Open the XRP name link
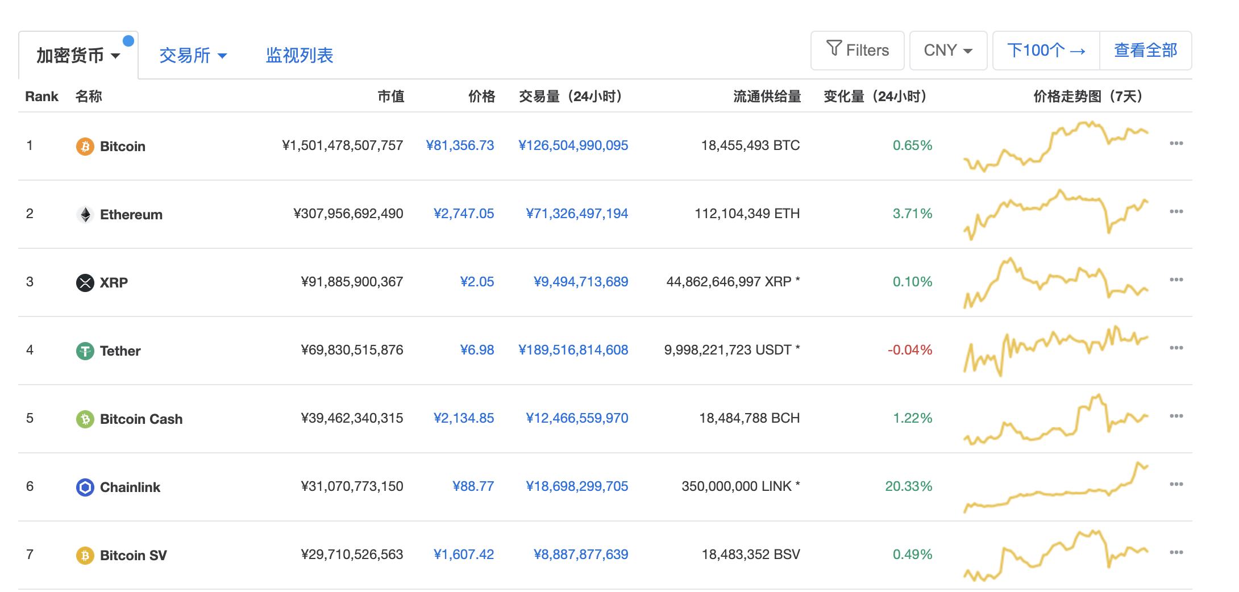The width and height of the screenshot is (1239, 592). [x=114, y=283]
